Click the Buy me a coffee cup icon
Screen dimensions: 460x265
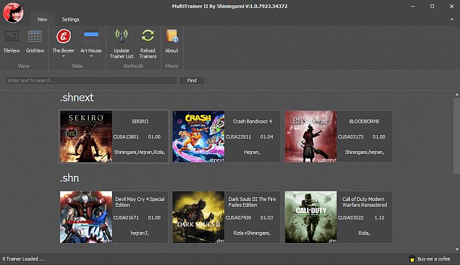[412, 259]
